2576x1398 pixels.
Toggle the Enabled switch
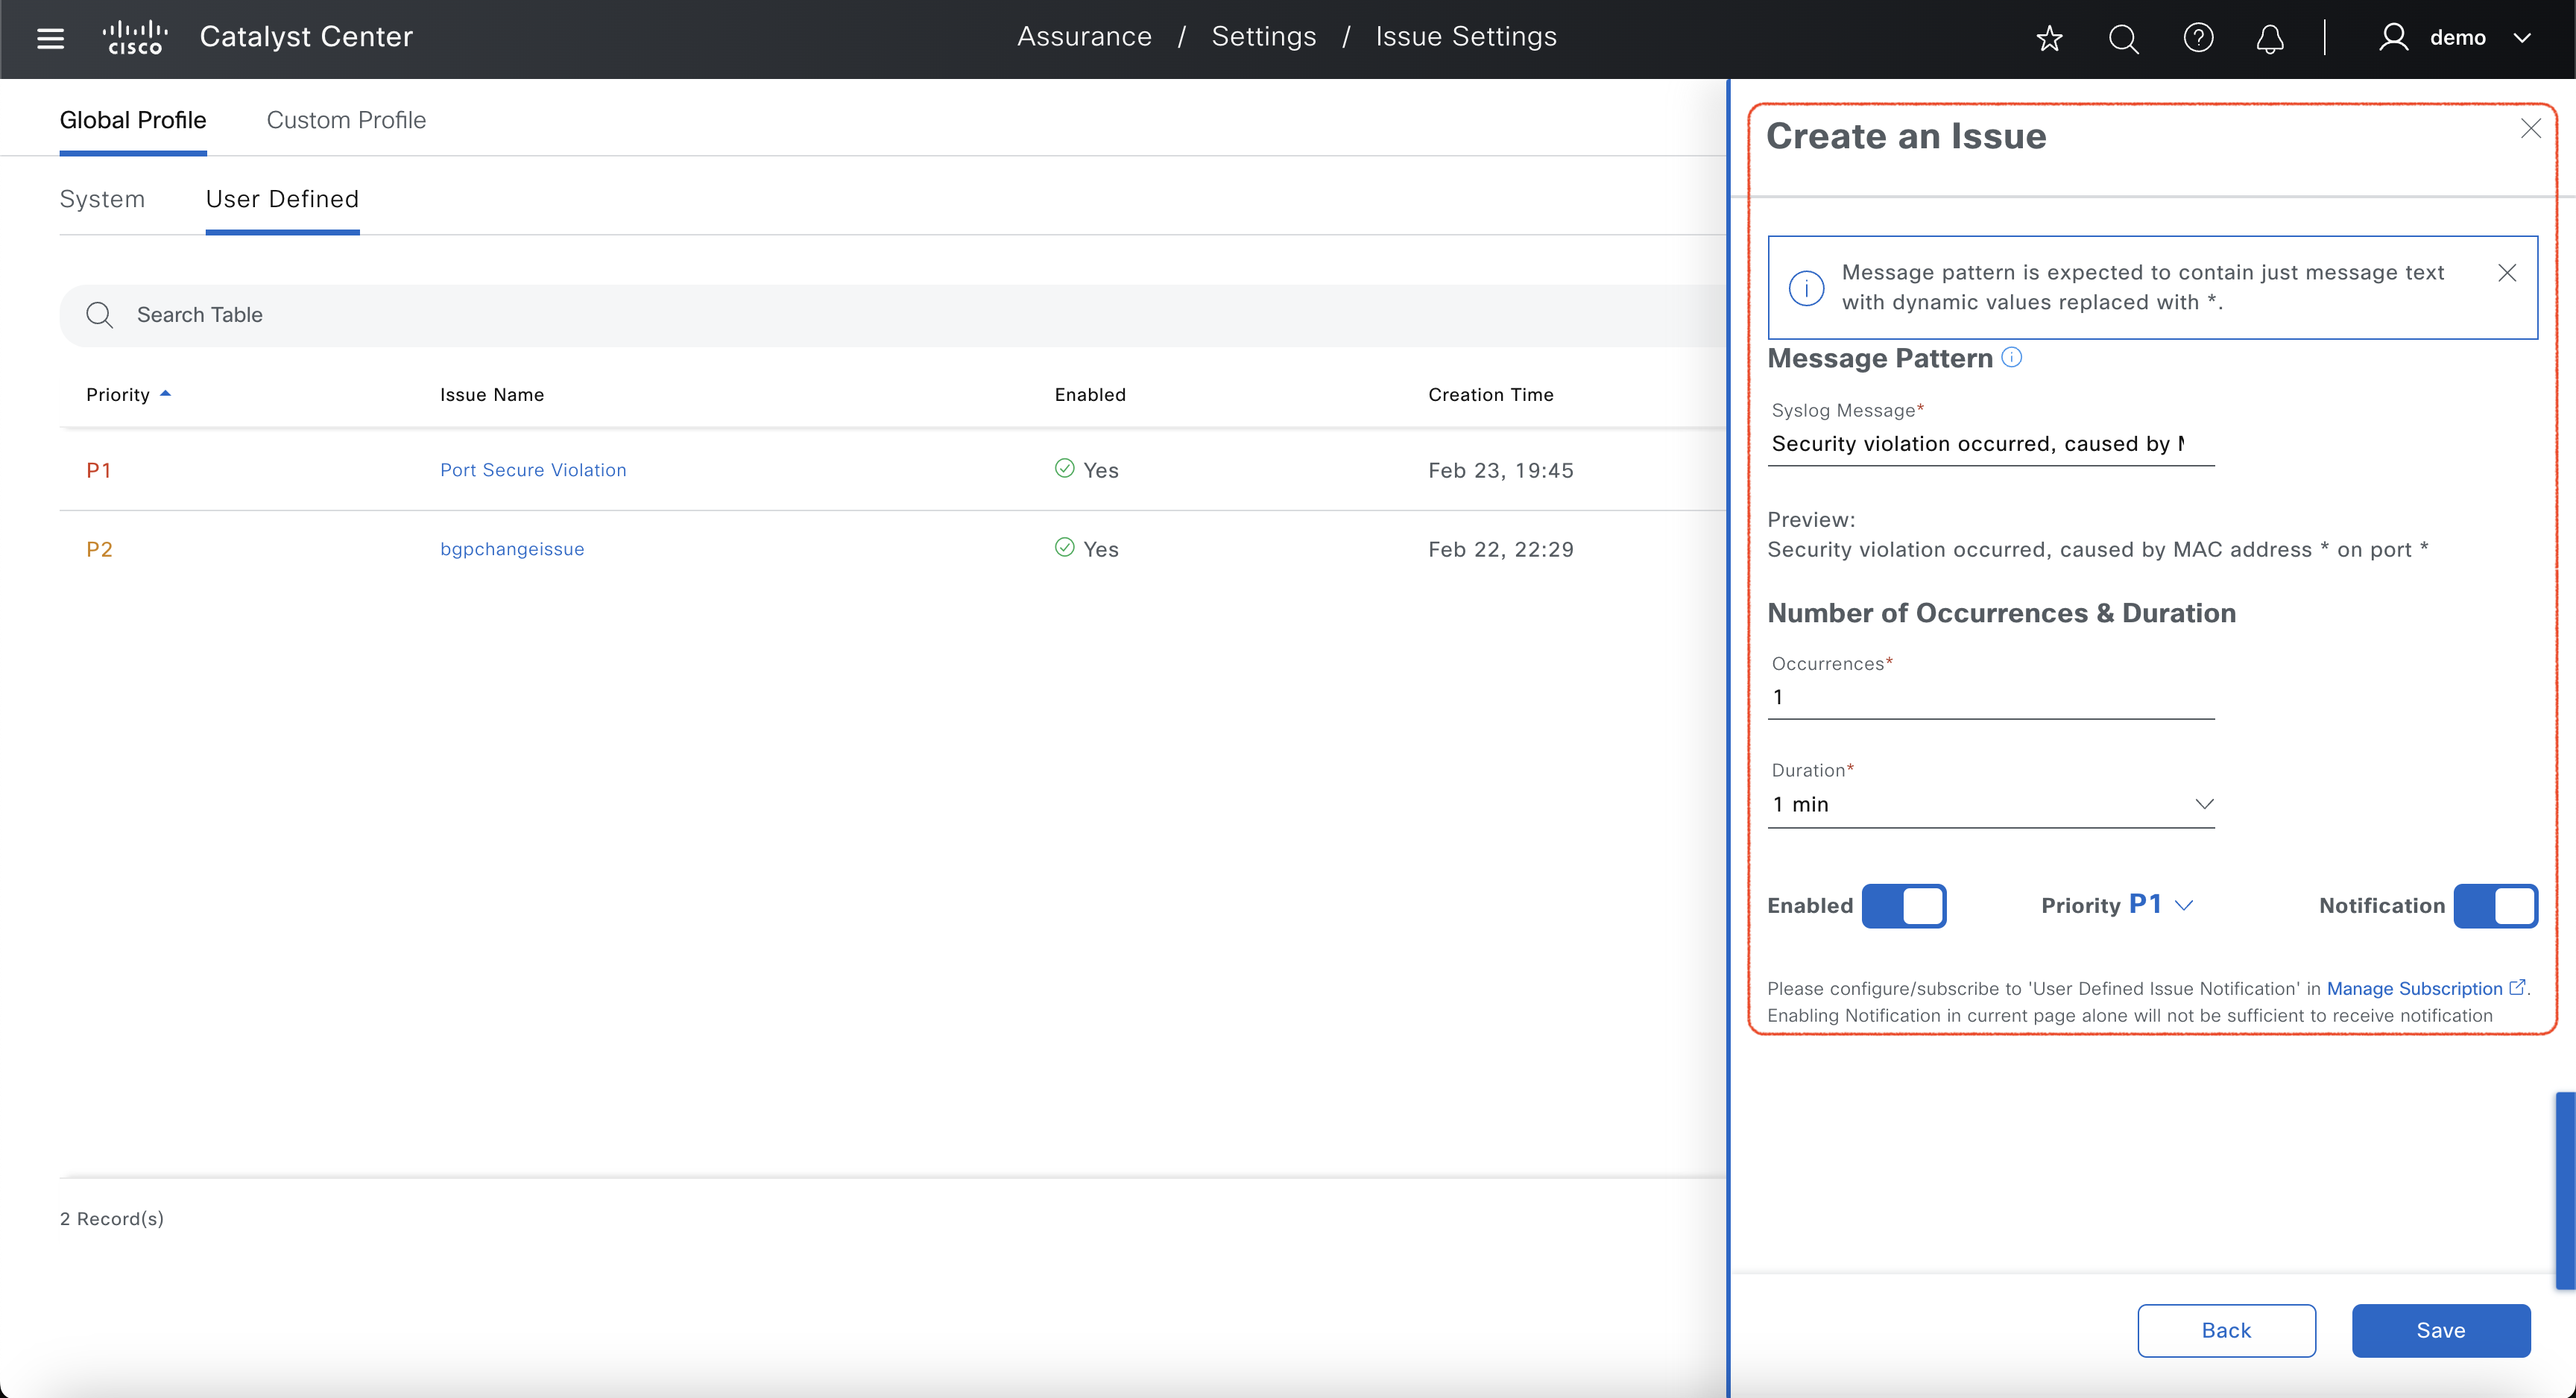1903,905
